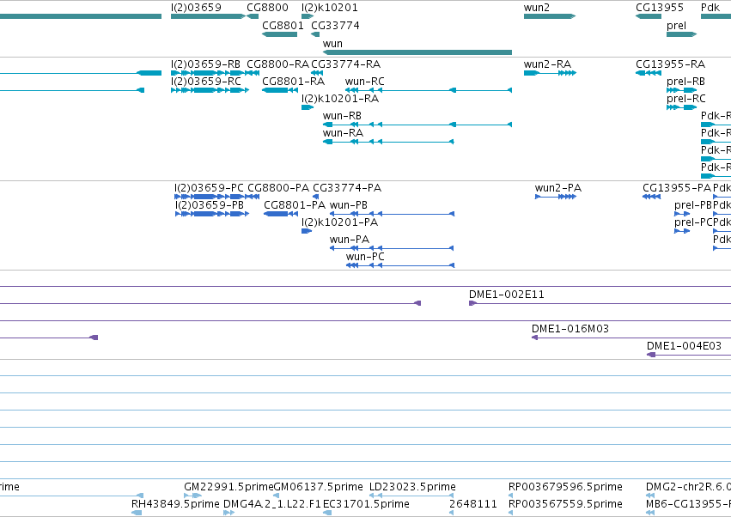Image resolution: width=731 pixels, height=517 pixels.
Task: Select BAC clone DME1-002E11 label
Action: tap(506, 295)
